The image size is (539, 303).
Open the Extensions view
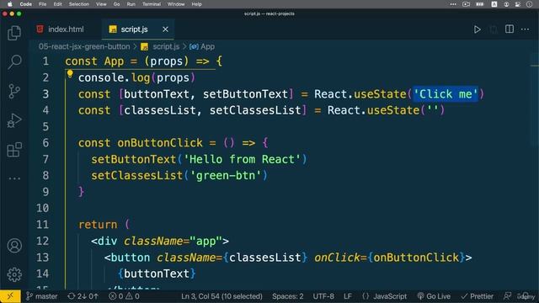[14, 150]
